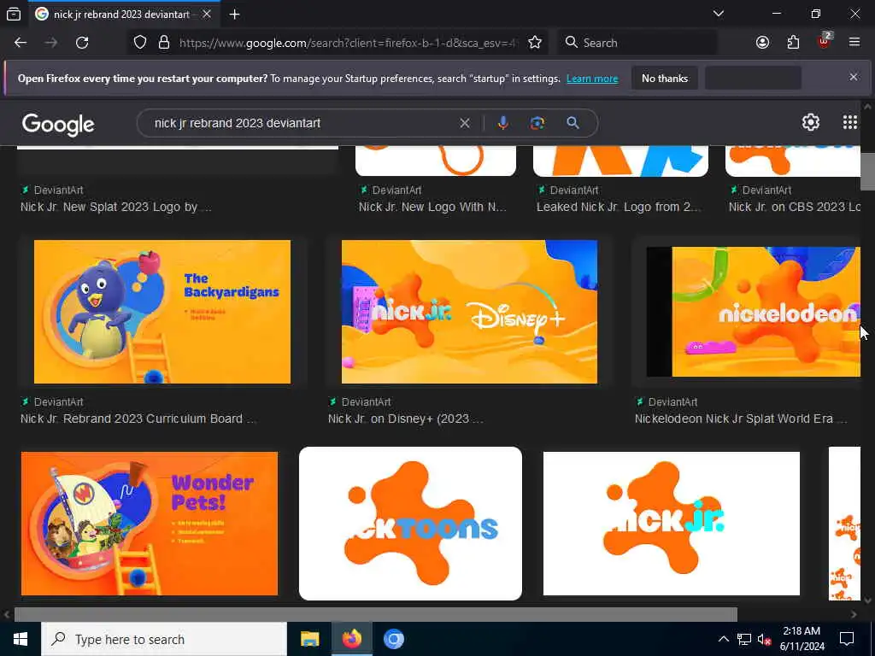Open the tracking protection shield icon
The image size is (875, 656).
pos(140,43)
